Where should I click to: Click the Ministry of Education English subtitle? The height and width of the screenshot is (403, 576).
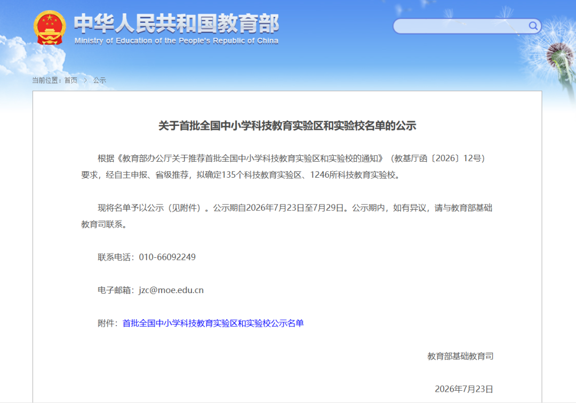pyautogui.click(x=177, y=41)
